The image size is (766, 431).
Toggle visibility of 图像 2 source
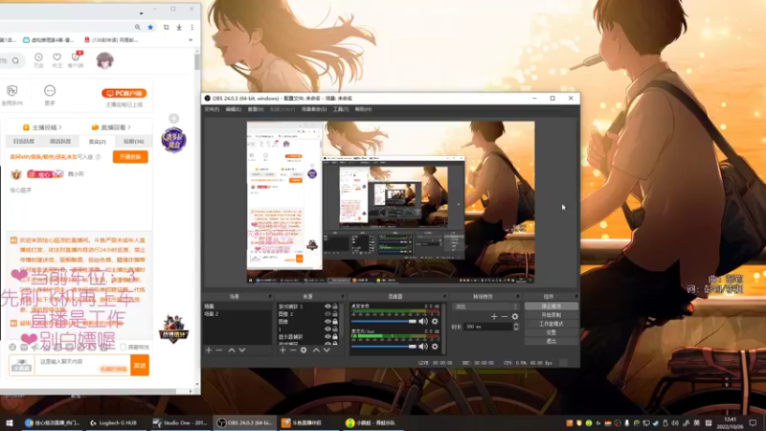click(x=327, y=314)
